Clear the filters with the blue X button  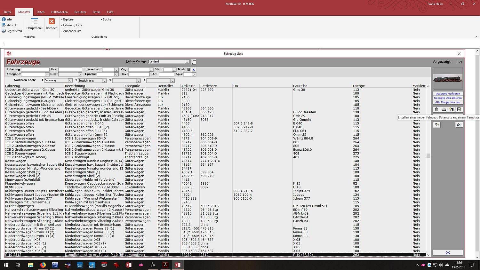pos(194,69)
